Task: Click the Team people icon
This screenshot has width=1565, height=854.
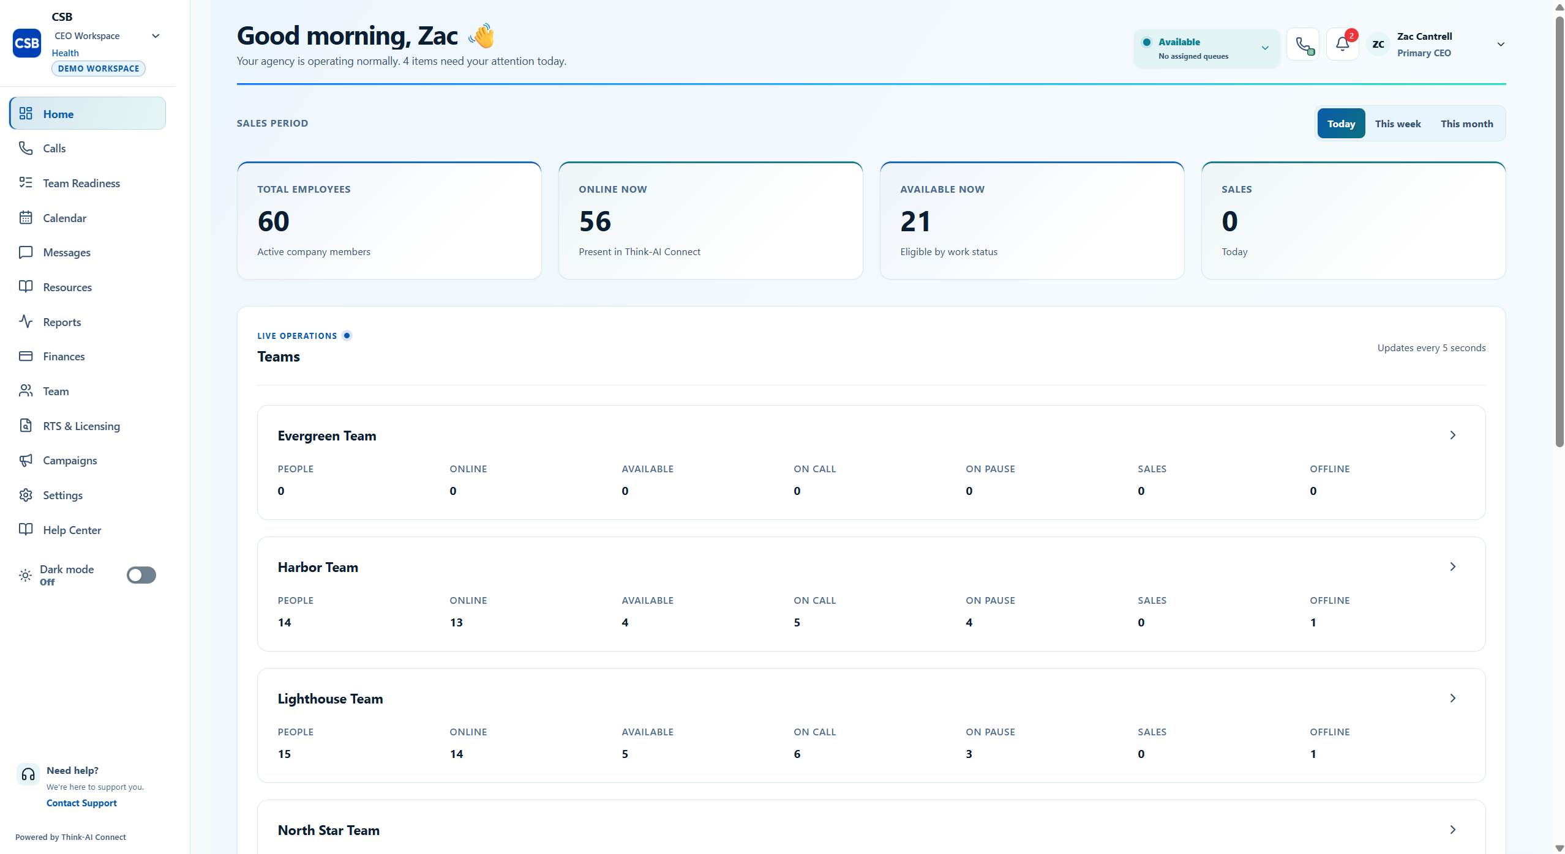Action: pos(26,391)
